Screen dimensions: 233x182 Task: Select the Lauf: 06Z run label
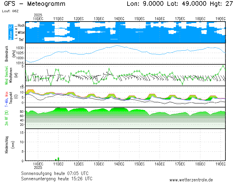pos(10,11)
